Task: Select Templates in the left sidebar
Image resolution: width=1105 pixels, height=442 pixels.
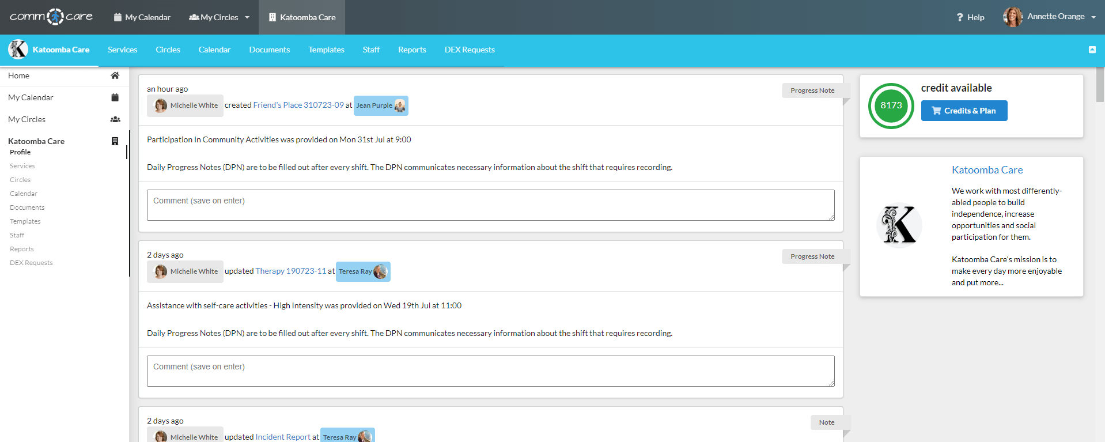Action: point(25,221)
